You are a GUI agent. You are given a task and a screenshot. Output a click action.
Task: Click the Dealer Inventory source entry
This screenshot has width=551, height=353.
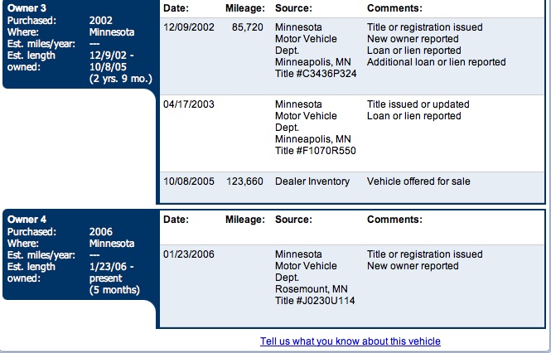click(x=312, y=181)
